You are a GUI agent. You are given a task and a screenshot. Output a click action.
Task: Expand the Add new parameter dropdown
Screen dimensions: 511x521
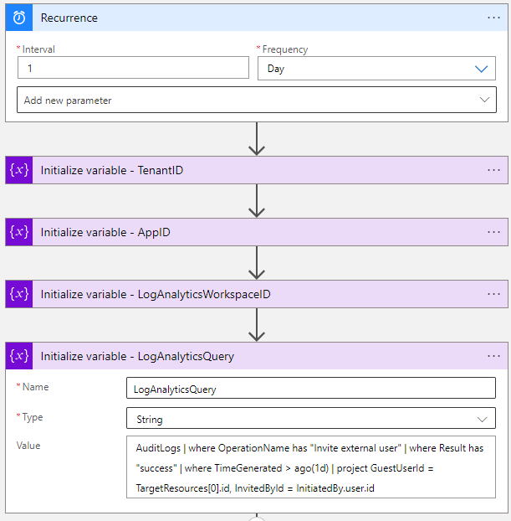point(257,100)
